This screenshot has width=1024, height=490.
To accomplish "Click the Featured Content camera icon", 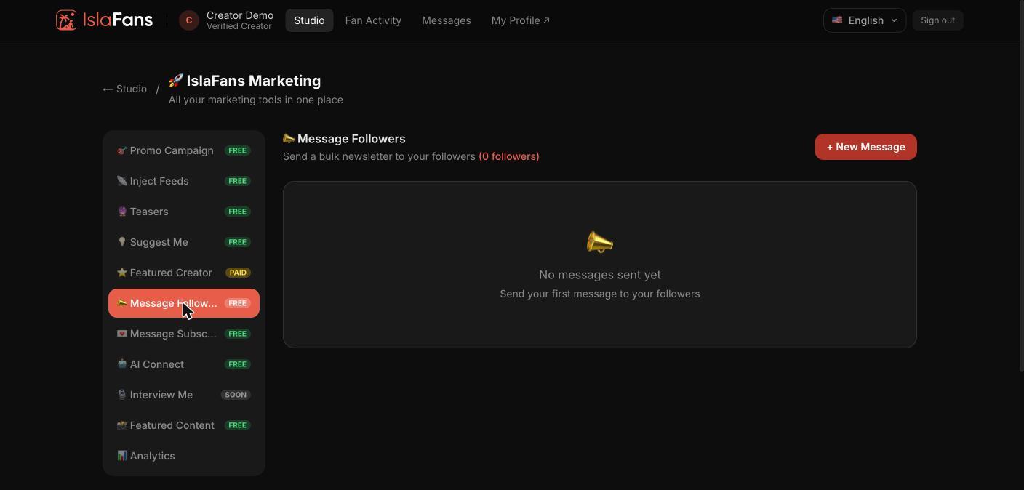I will coord(122,425).
